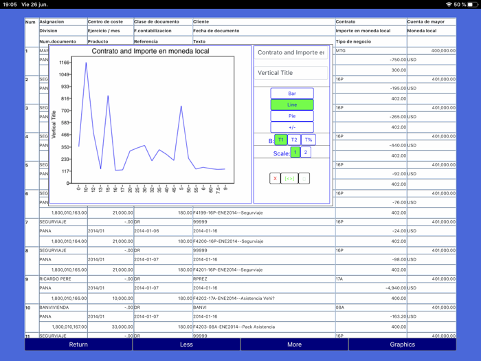
Task: Tap the Moneda local header
Action: point(432,31)
